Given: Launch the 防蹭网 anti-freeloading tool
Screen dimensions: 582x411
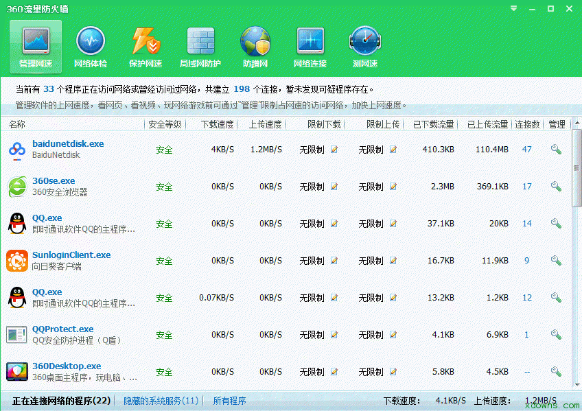Looking at the screenshot, I should (255, 47).
